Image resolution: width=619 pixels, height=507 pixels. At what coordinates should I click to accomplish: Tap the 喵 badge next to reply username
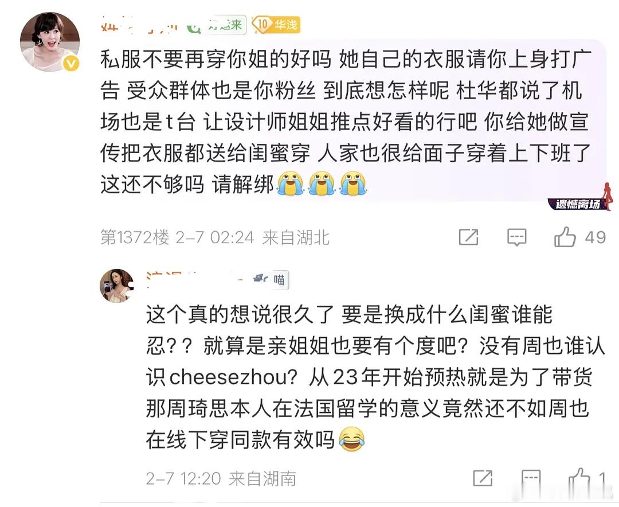[279, 280]
